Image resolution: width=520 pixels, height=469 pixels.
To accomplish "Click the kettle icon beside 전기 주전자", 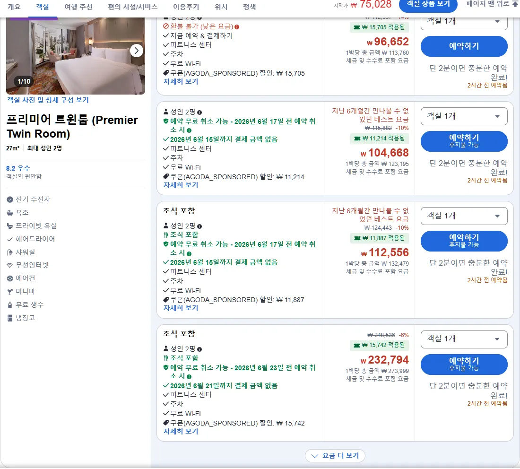I will point(10,200).
